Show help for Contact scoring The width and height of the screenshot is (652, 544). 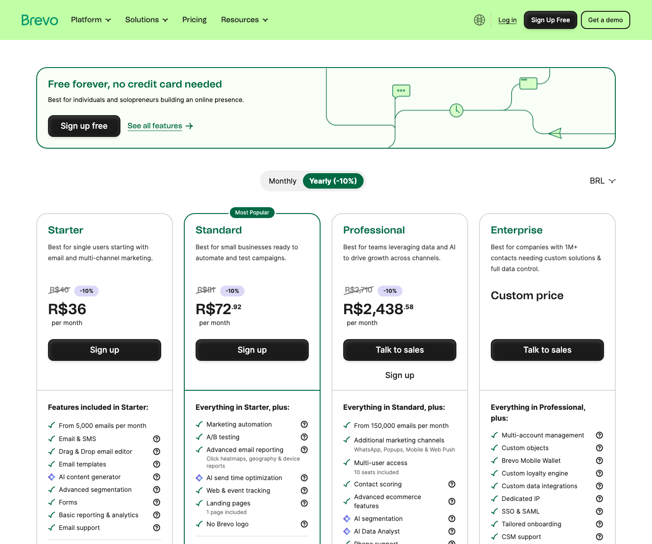pos(452,484)
